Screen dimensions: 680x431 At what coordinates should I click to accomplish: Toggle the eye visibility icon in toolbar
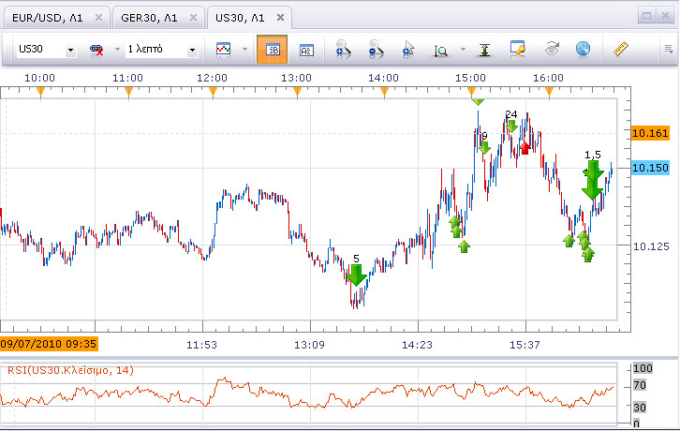click(x=552, y=49)
